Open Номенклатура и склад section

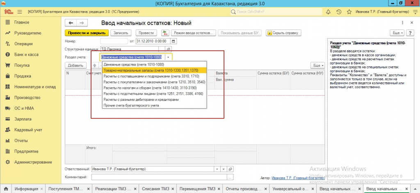[x=35, y=87]
